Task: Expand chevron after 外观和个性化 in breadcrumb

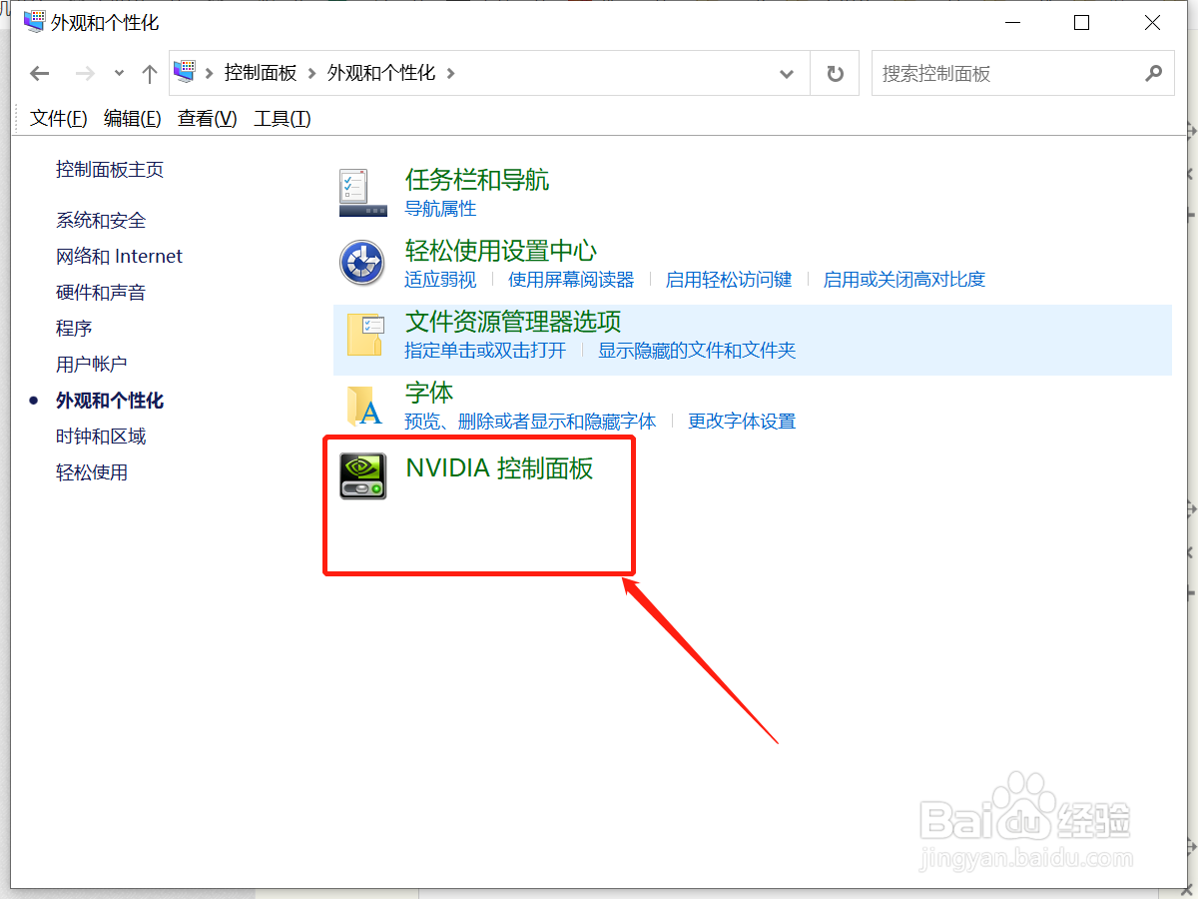Action: [x=451, y=73]
